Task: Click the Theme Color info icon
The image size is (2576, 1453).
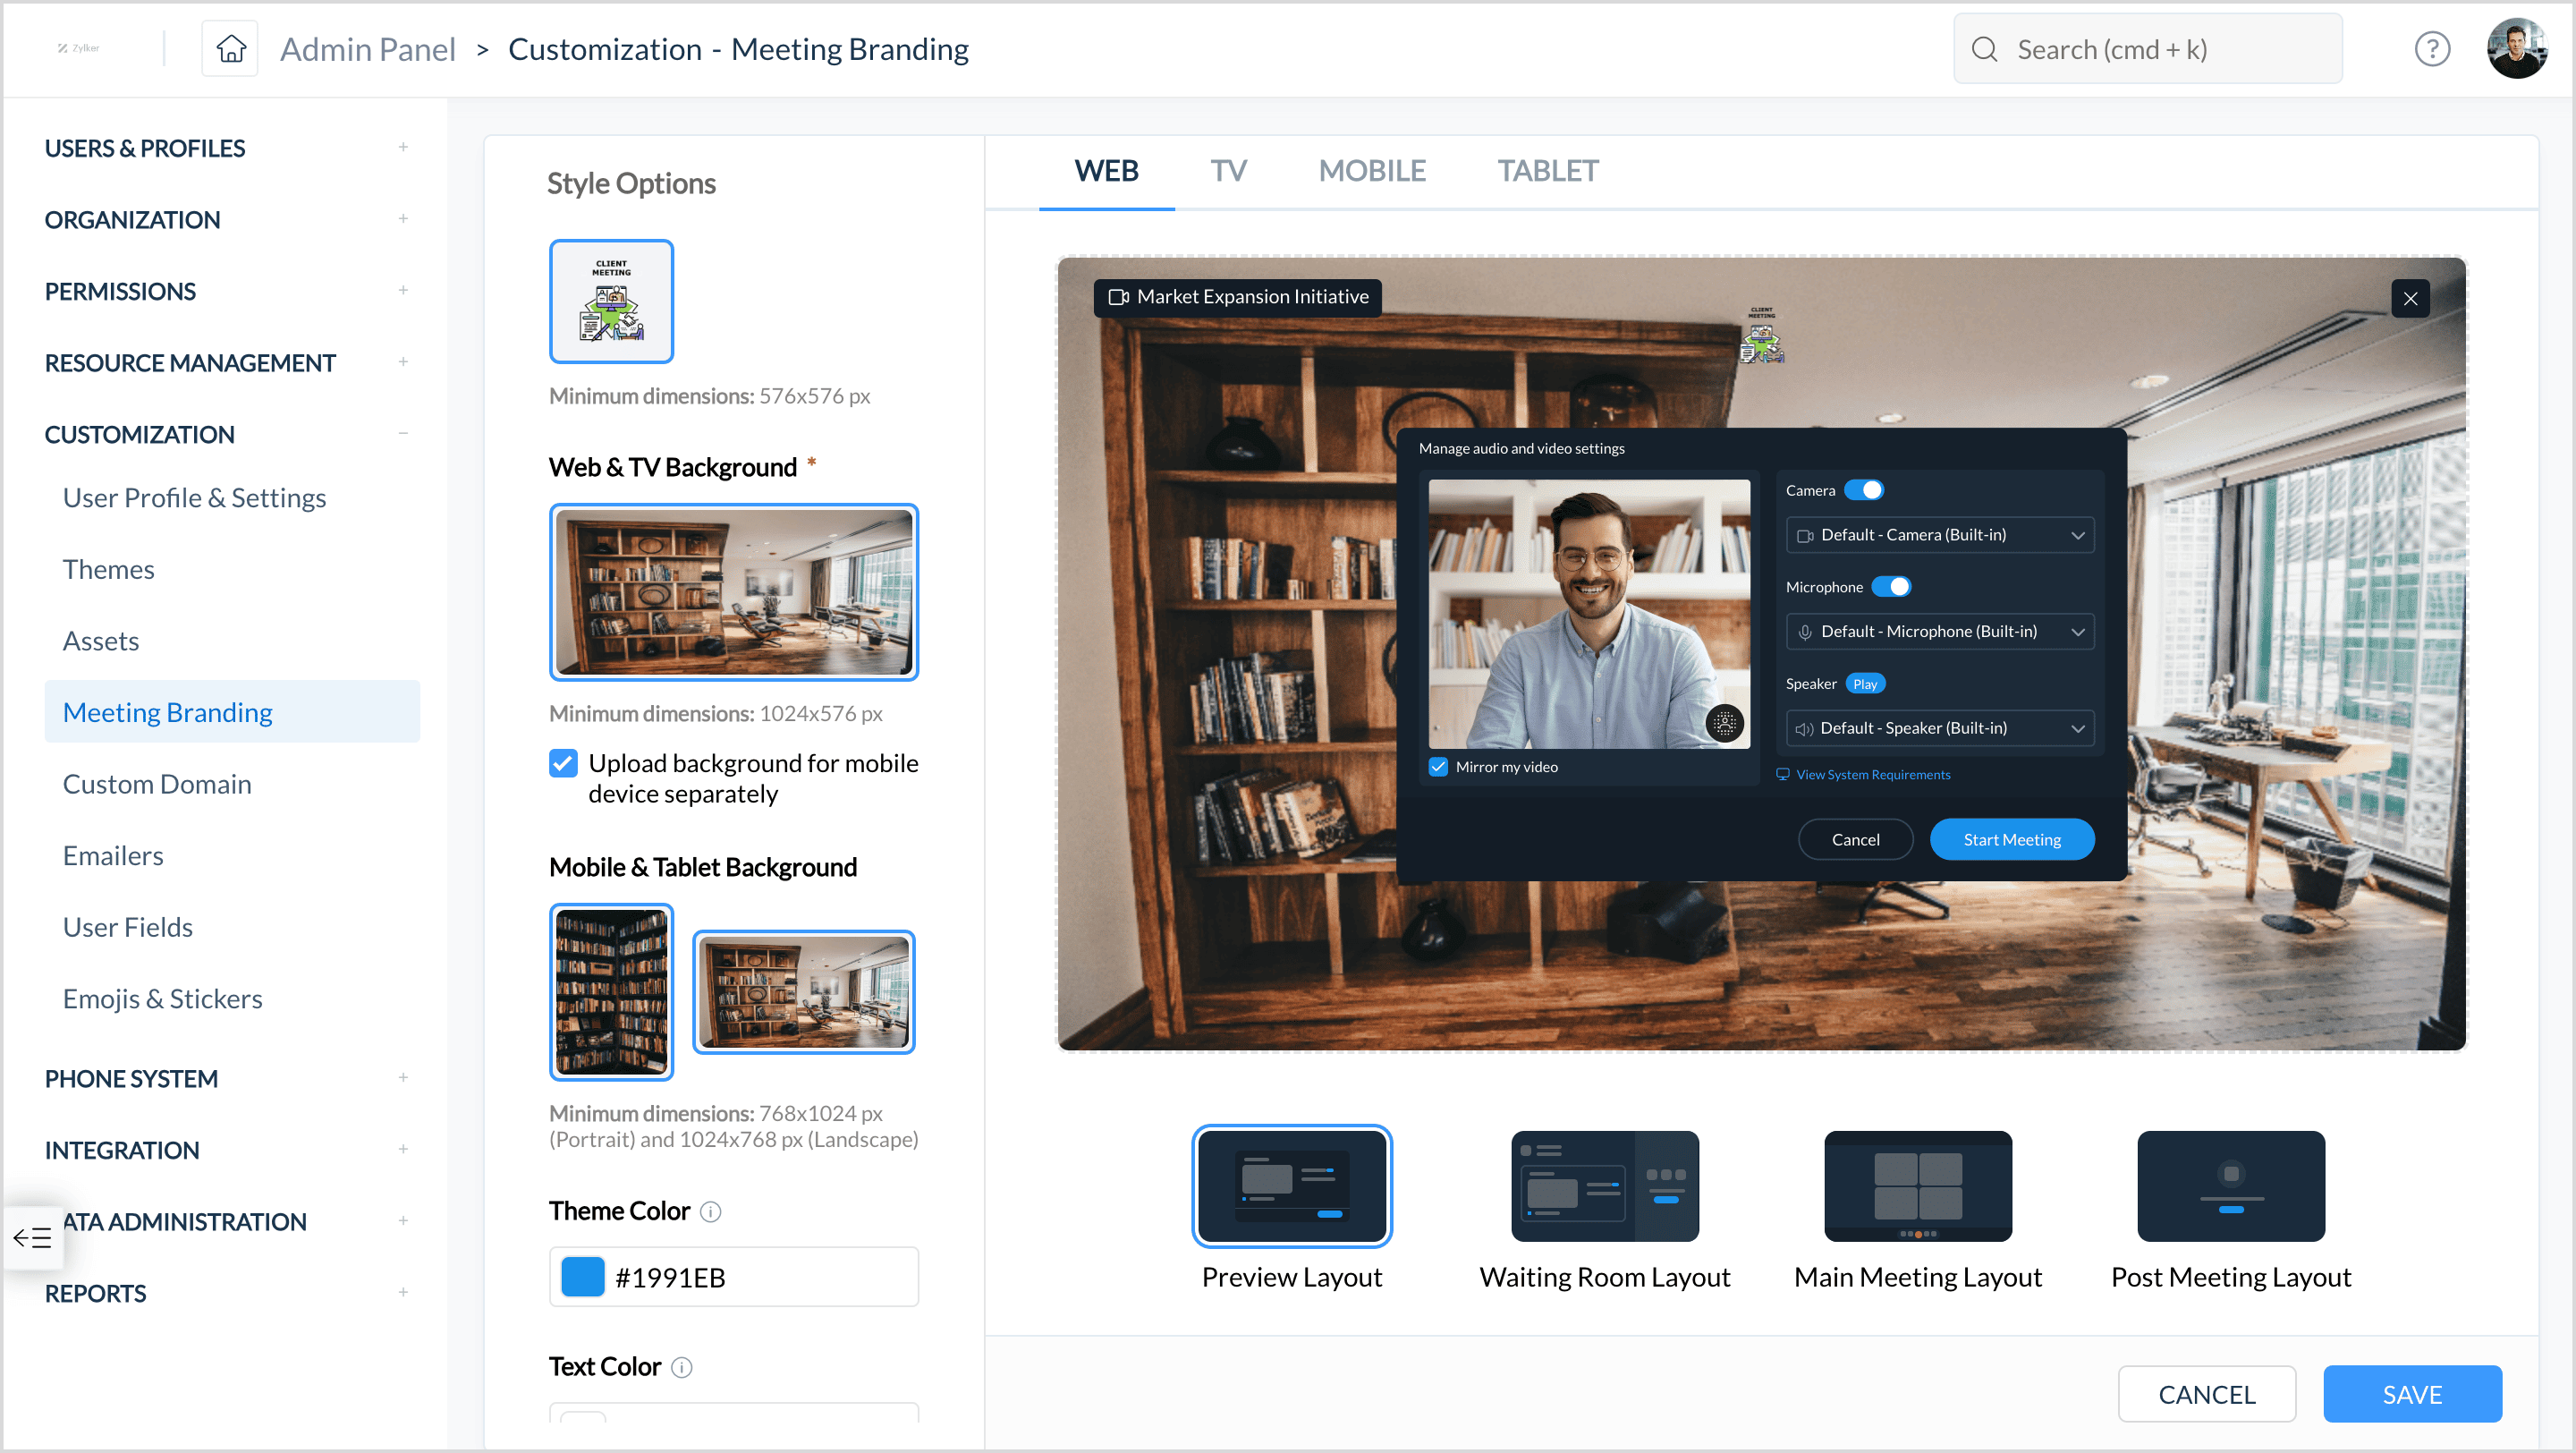Action: (710, 1211)
